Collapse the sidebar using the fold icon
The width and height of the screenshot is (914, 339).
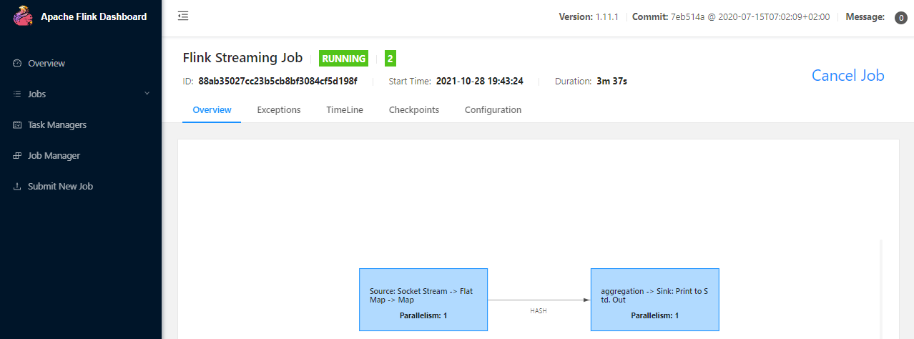click(183, 16)
